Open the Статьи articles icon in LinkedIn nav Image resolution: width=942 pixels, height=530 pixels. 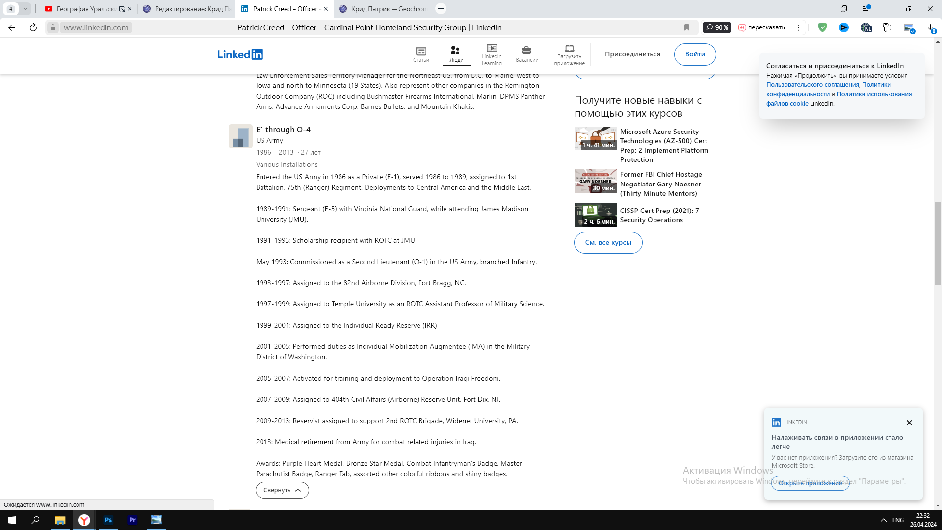[x=421, y=52]
